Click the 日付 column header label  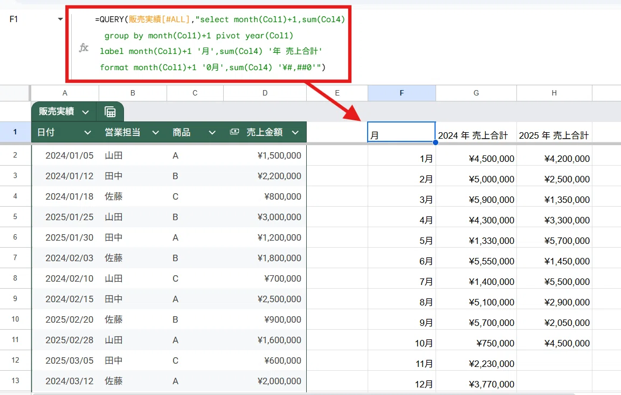click(x=45, y=132)
